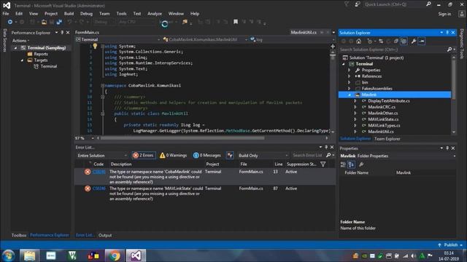Toggle Preview Selected Items in Solution Explorer
Image resolution: width=467 pixels, height=262 pixels.
click(x=422, y=41)
